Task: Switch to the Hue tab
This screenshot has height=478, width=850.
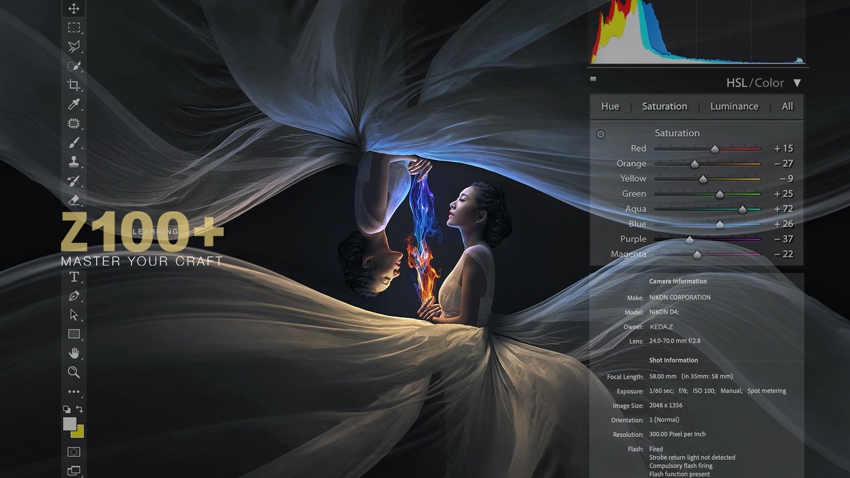Action: [x=610, y=106]
